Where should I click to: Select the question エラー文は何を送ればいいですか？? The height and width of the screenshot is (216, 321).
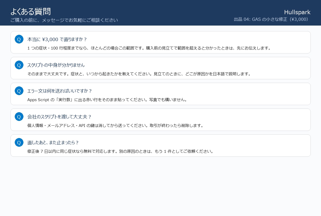(x=60, y=91)
